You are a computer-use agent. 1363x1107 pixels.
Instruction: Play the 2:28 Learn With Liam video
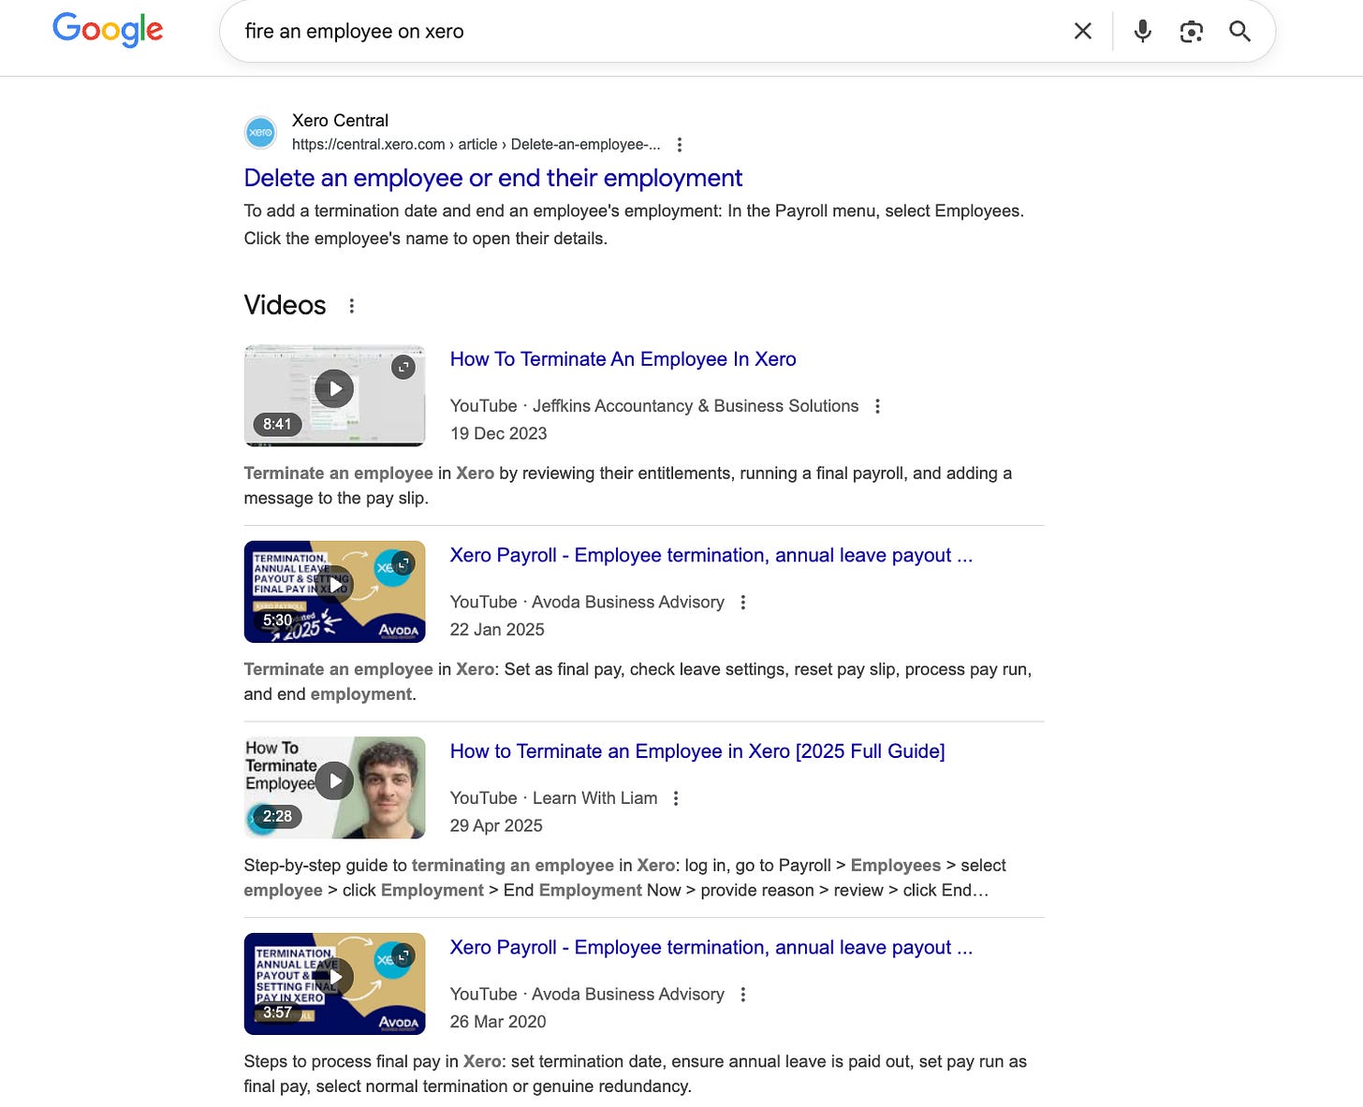pyautogui.click(x=334, y=787)
